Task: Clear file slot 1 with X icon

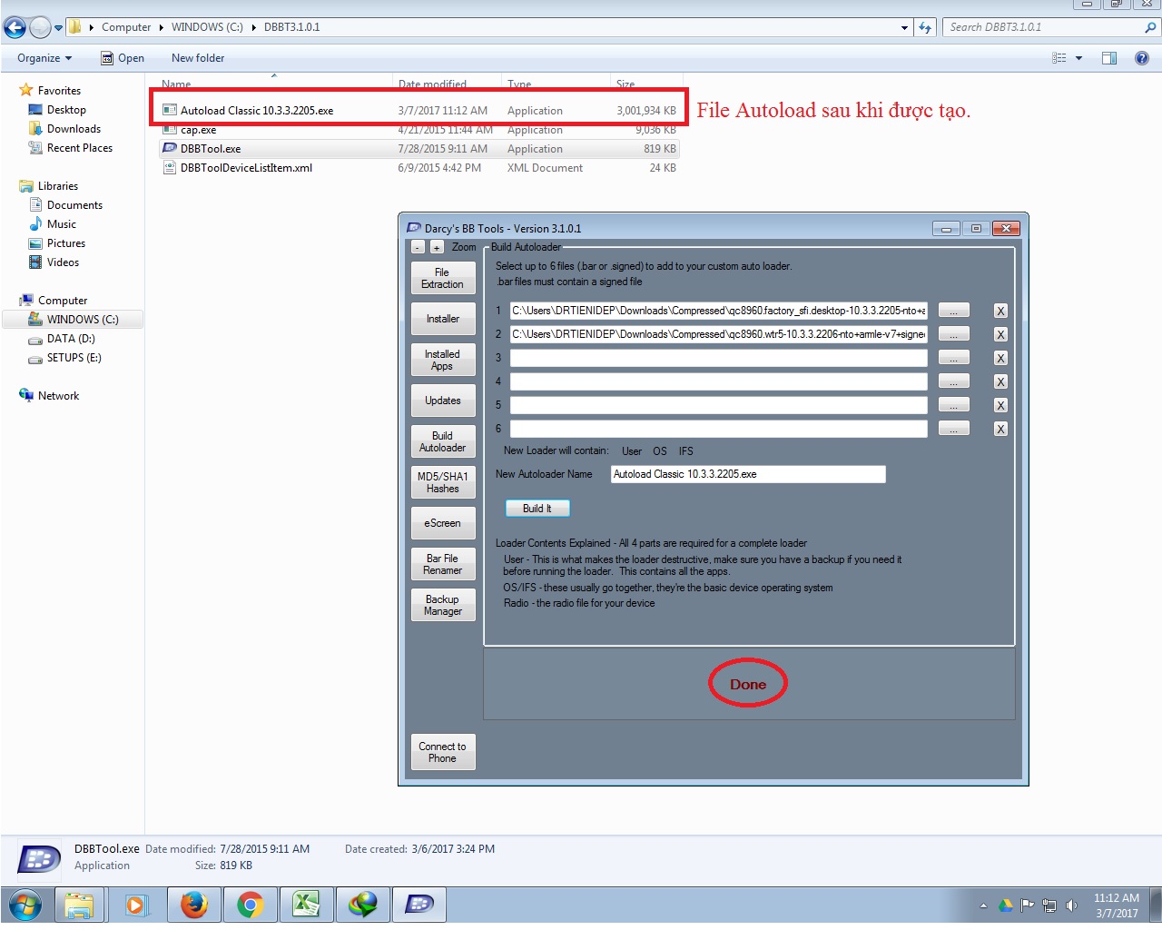Action: click(1000, 311)
